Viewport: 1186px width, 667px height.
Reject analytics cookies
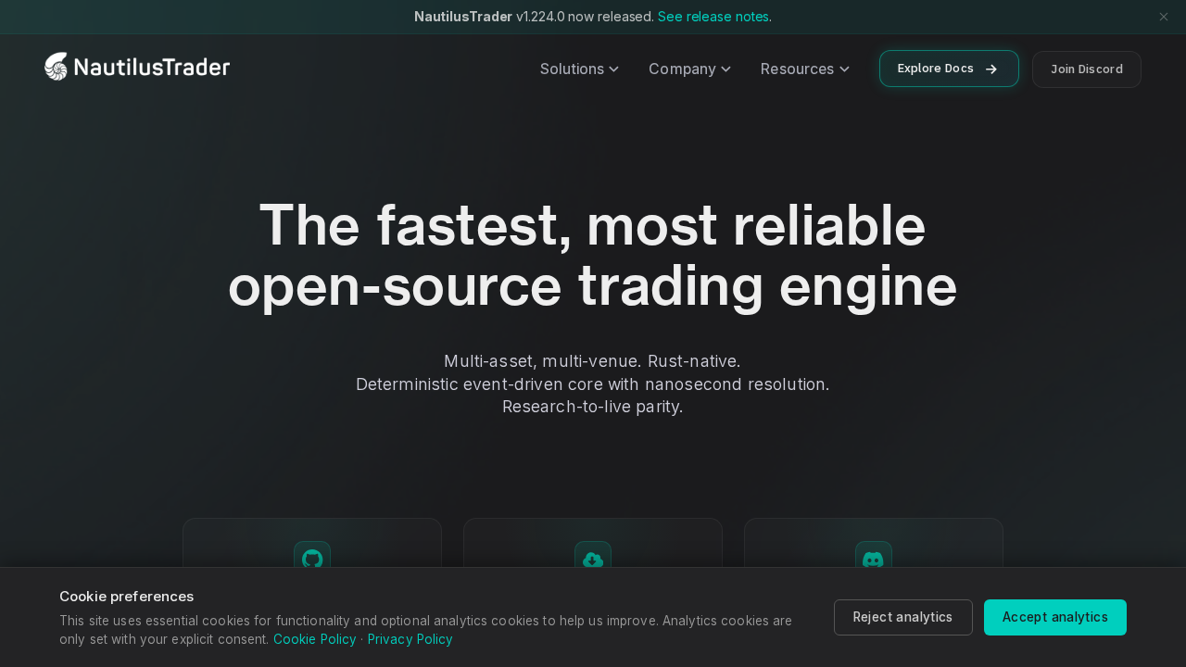[902, 617]
